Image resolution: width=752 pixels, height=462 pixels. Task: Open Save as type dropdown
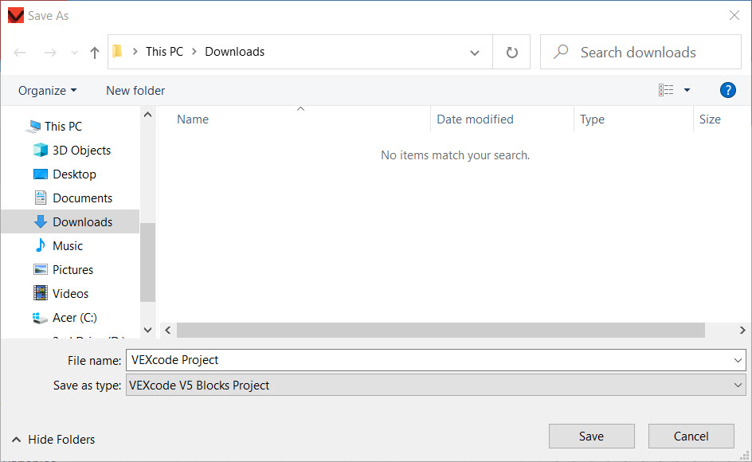[x=436, y=386]
